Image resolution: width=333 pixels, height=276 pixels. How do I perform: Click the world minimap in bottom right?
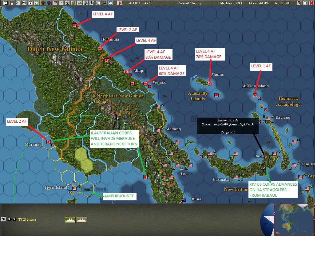coord(294,219)
